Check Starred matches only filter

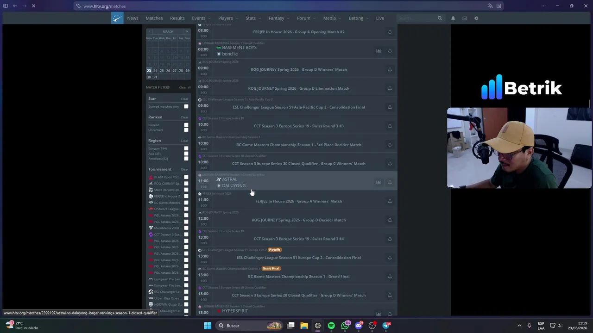click(x=186, y=107)
